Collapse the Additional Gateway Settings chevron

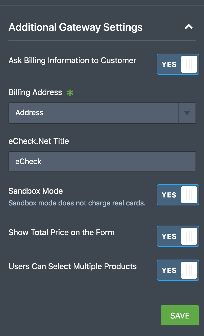189,27
